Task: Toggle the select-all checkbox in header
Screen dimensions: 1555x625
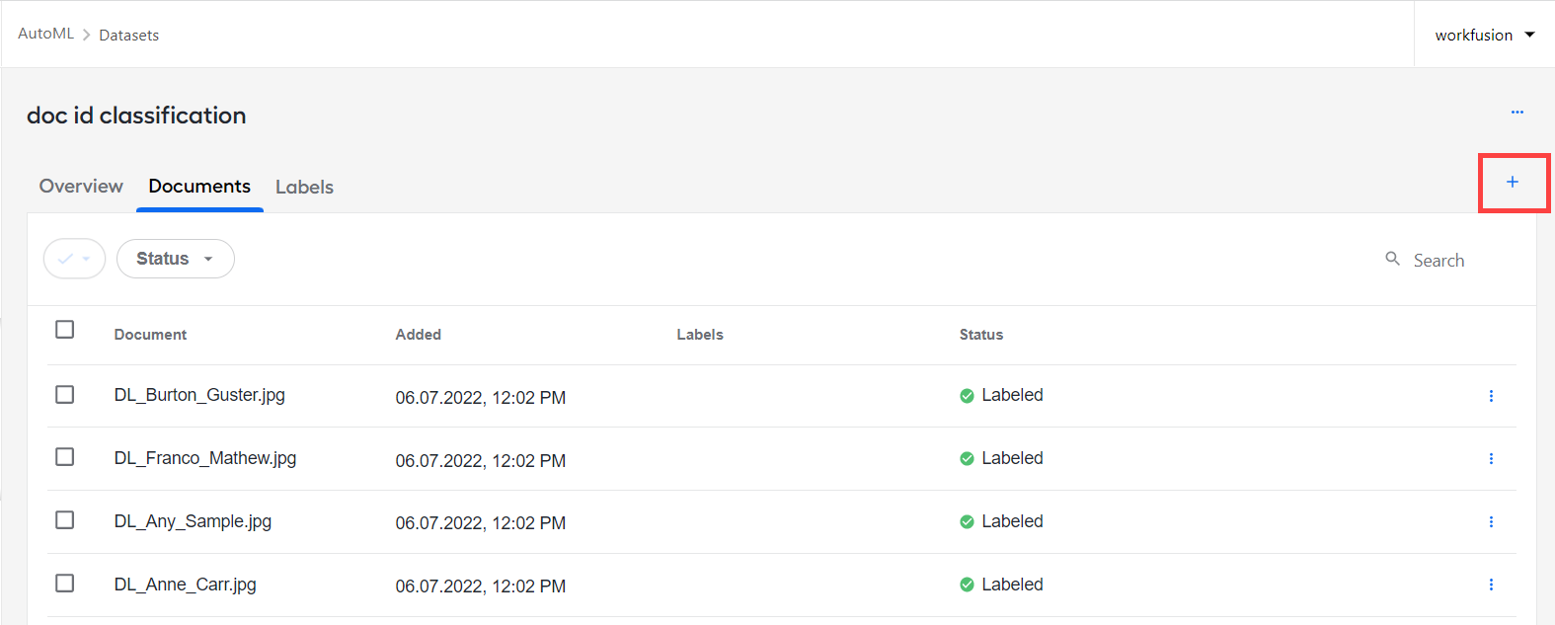Action: click(x=65, y=330)
